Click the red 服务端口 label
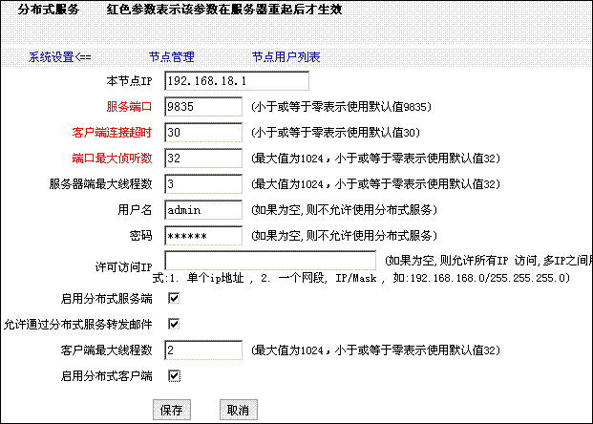Screen dimensions: 593x424 pos(129,107)
